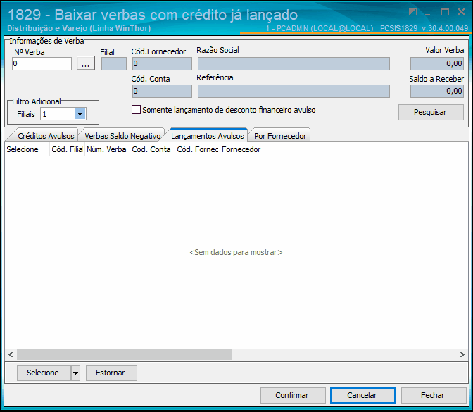Select the Lançamentos Avulsos tab
473x412 pixels.
(x=207, y=136)
